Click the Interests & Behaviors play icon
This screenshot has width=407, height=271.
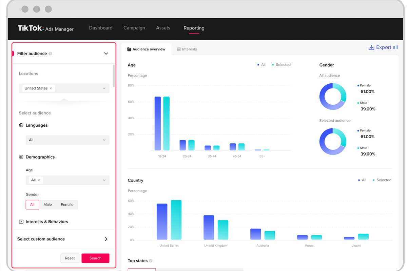pyautogui.click(x=21, y=222)
